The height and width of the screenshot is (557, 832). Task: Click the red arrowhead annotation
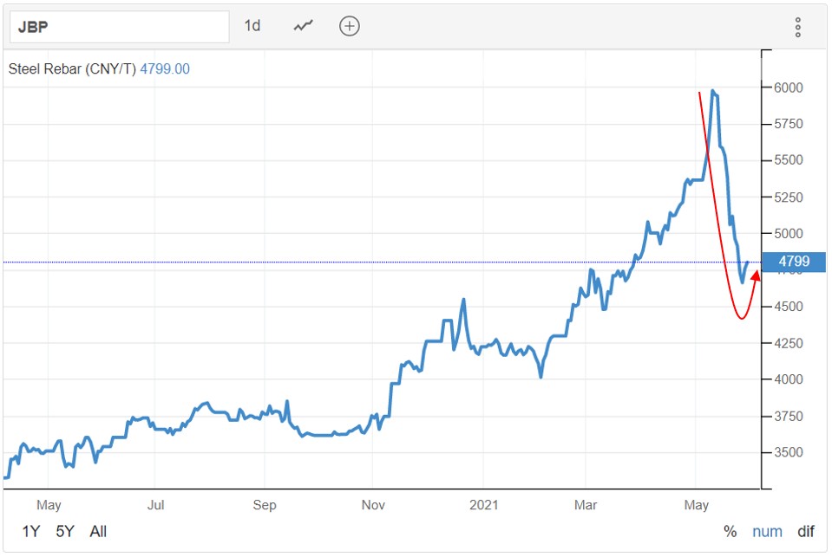[756, 276]
